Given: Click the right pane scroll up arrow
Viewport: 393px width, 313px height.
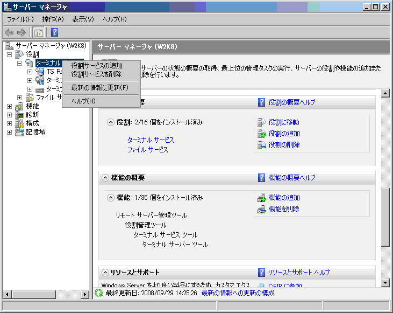Looking at the screenshot, I should (385, 93).
